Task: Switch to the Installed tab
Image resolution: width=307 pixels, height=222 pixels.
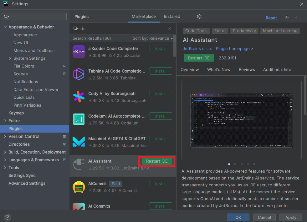Action: [x=172, y=17]
